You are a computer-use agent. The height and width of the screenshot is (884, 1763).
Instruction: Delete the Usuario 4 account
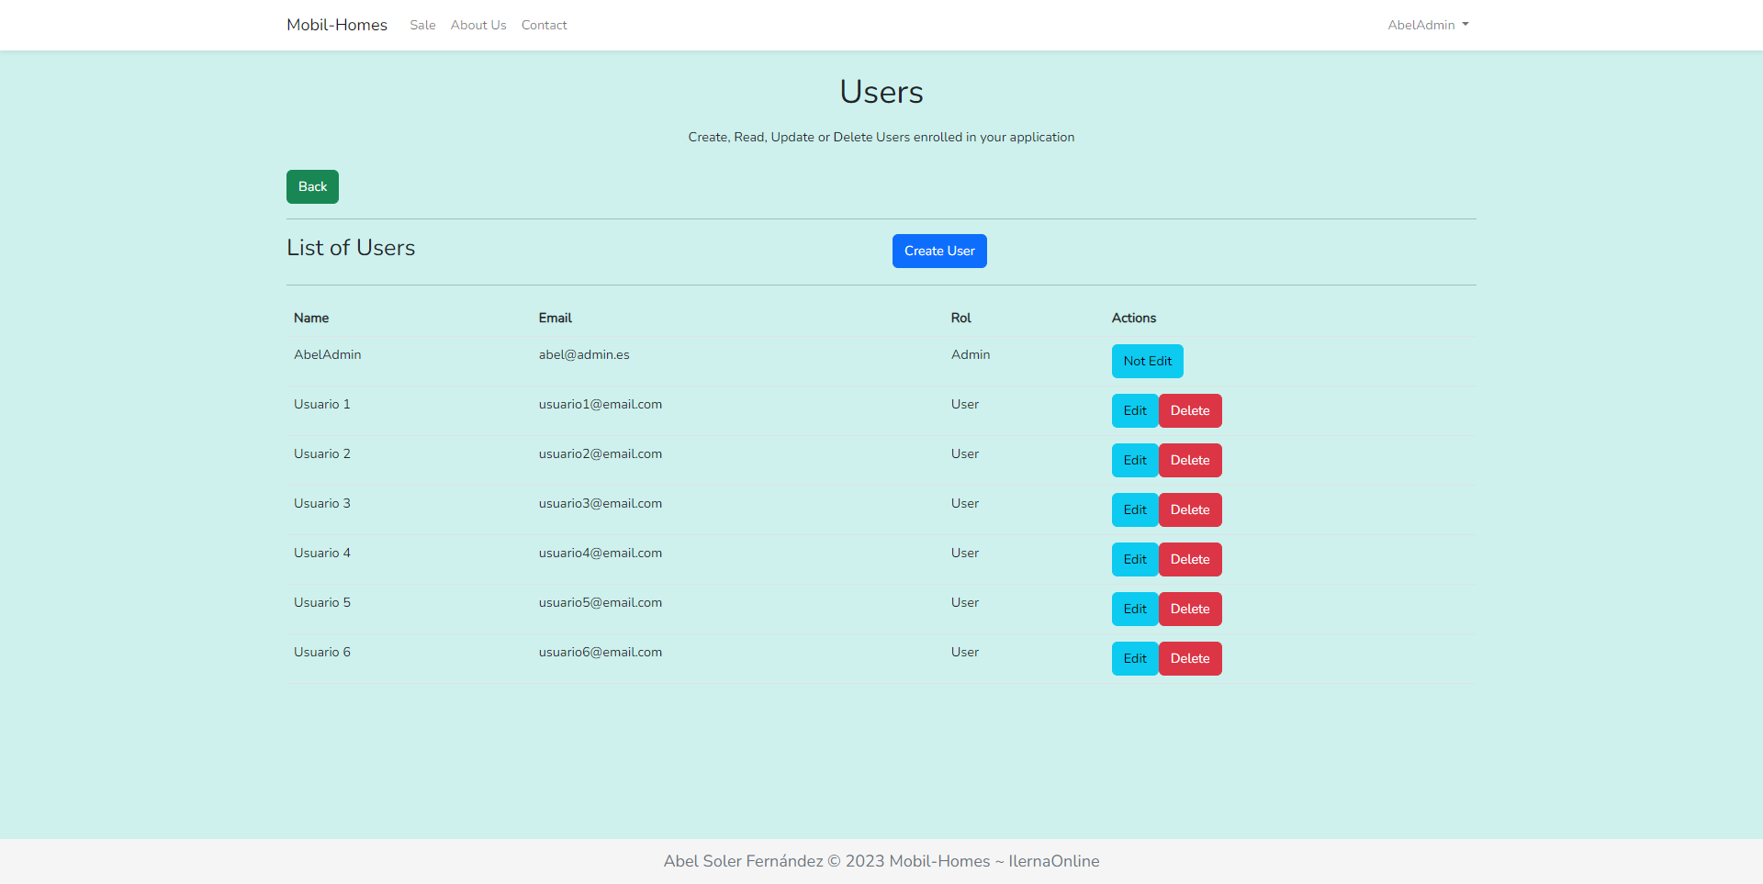[x=1190, y=559]
